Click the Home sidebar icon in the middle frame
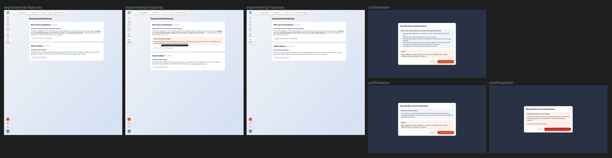Viewport: 612px width, 158px height. click(129, 19)
